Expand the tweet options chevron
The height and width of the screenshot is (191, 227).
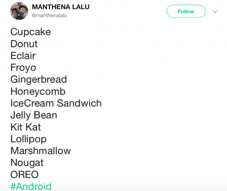(x=215, y=12)
